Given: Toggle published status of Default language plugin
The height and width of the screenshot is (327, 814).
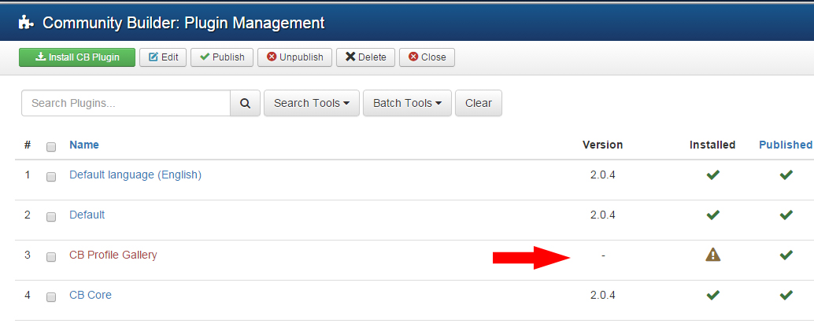Looking at the screenshot, I should [786, 175].
